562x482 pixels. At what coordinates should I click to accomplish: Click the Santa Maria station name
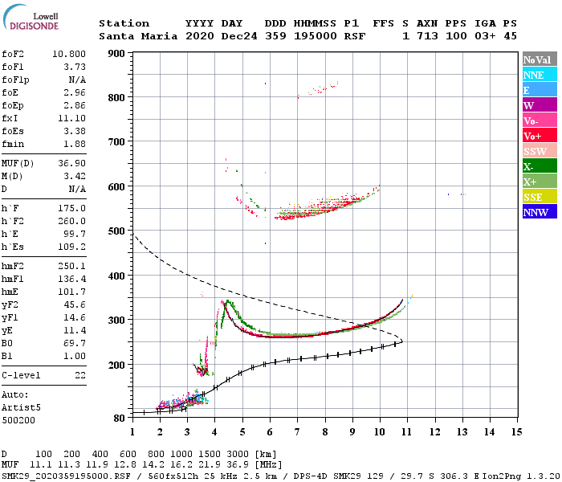tap(138, 36)
